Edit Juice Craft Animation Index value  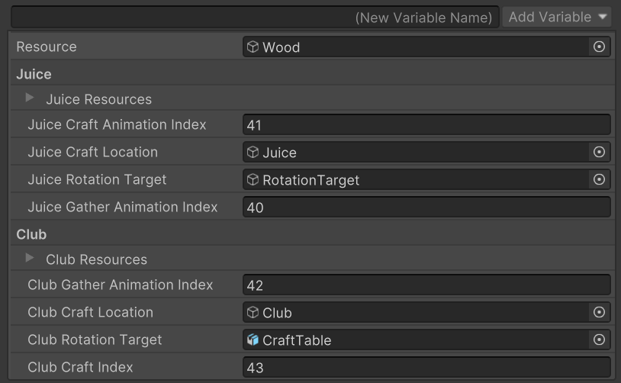426,125
